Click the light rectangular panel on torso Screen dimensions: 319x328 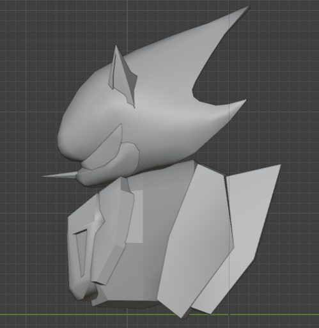136,215
